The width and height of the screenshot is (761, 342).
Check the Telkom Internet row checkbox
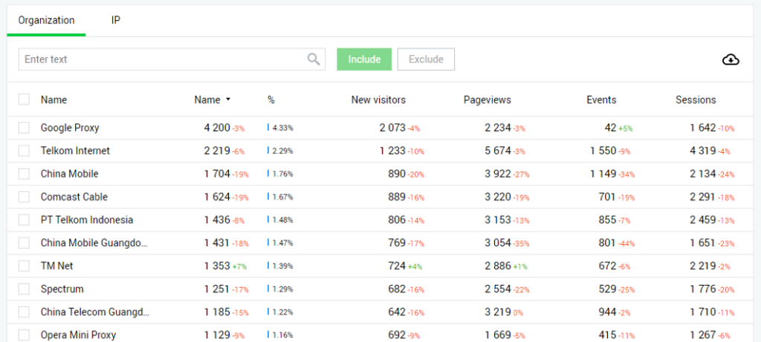point(24,151)
